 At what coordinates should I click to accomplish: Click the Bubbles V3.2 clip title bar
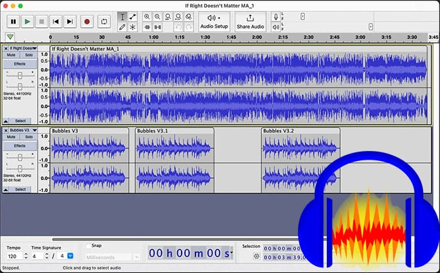pos(301,131)
